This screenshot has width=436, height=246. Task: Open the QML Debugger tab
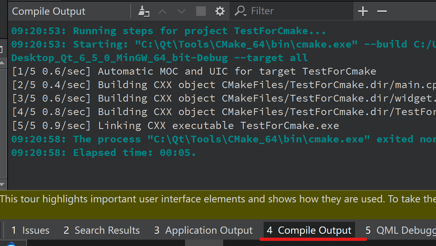pyautogui.click(x=399, y=231)
